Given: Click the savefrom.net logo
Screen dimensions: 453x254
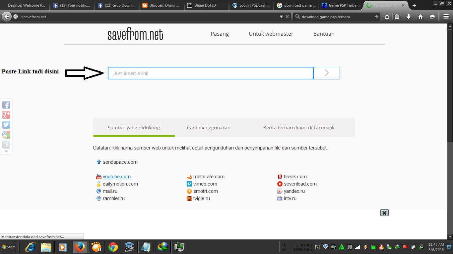Looking at the screenshot, I should [x=135, y=34].
